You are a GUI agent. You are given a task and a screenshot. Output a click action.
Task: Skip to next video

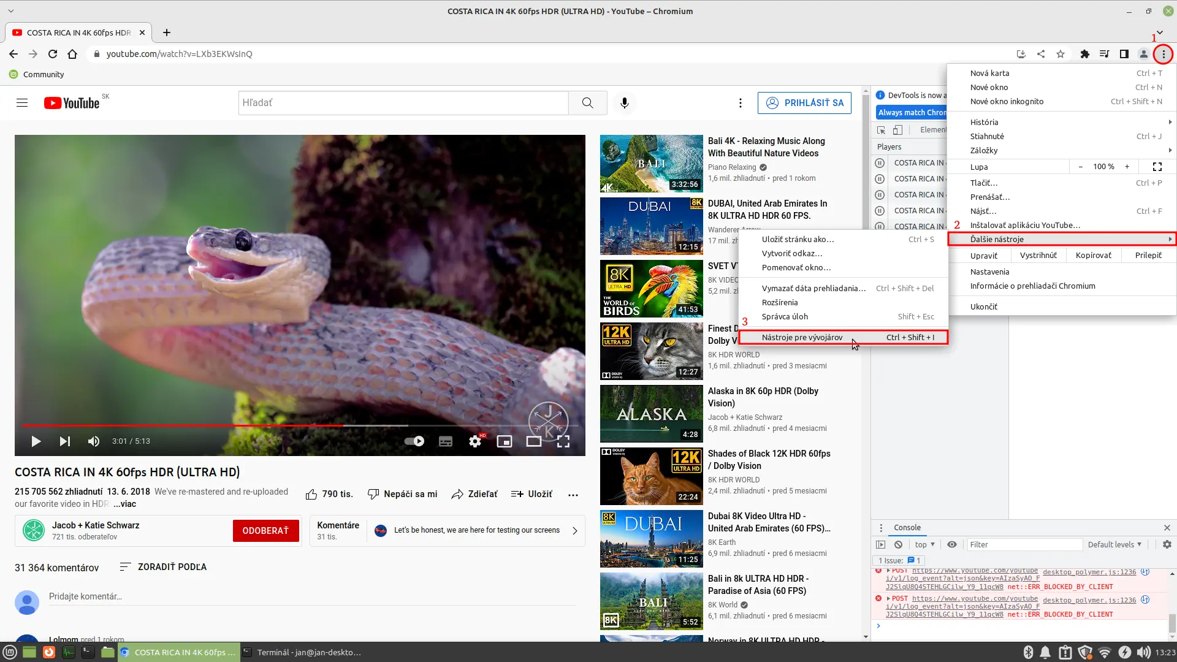pyautogui.click(x=65, y=441)
